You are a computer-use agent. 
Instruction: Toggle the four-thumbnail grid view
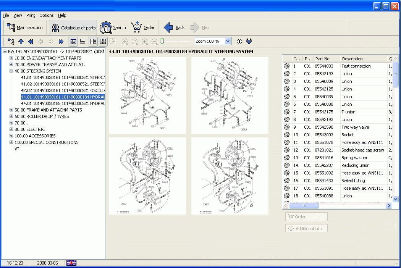(103, 41)
